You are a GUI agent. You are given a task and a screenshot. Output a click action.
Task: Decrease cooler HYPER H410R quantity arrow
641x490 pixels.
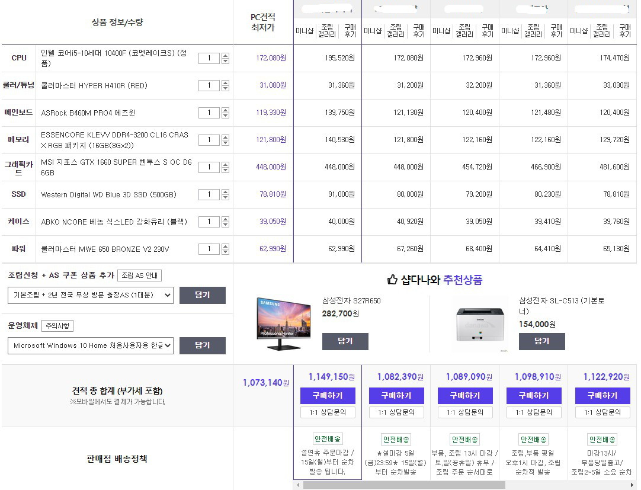click(225, 88)
